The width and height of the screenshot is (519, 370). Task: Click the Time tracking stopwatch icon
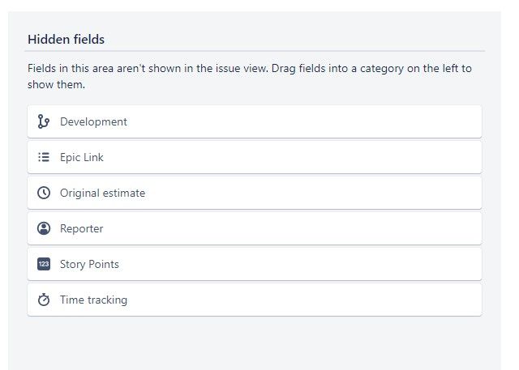[44, 300]
